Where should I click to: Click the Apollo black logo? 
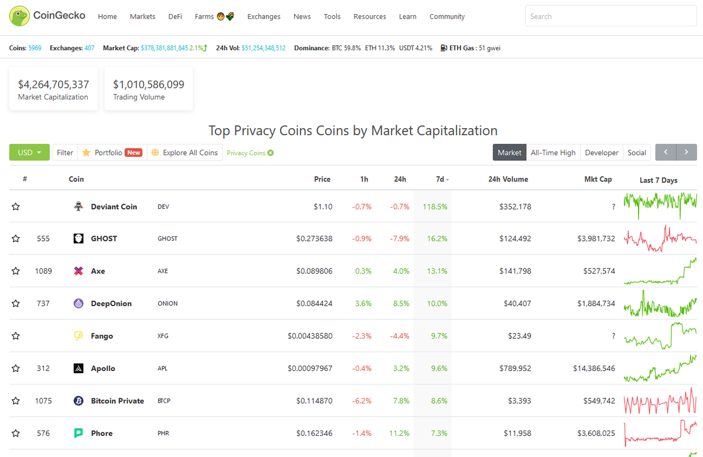(79, 369)
